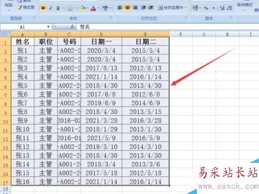259x194 pixels.
Task: Open 对齐方式 alignment dialog launcher
Action: point(186,18)
